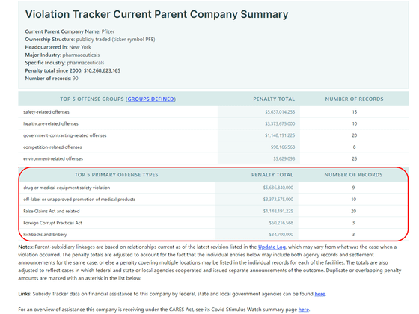Click off-label or unapproved promotion entry
The height and width of the screenshot is (314, 419).
79,200
